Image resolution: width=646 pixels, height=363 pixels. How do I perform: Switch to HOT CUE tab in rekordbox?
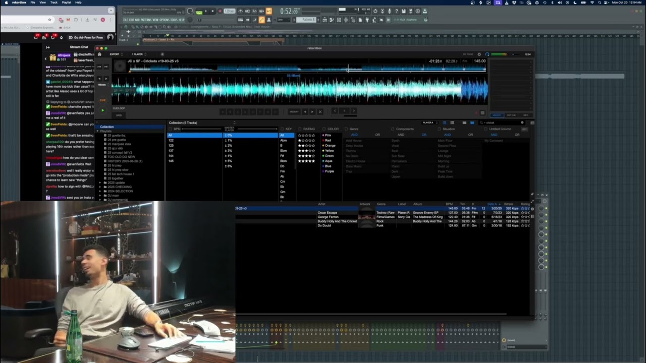pyautogui.click(x=511, y=115)
